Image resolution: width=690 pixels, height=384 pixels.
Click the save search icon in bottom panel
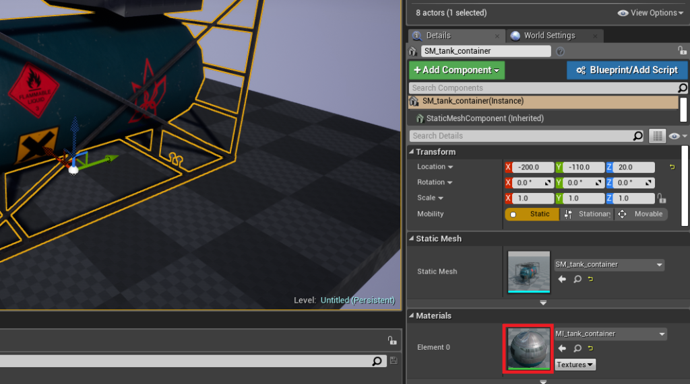point(394,360)
